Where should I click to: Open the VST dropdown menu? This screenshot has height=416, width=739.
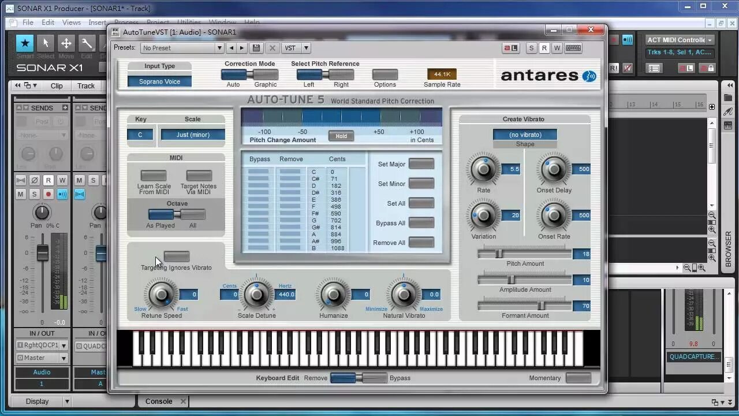coord(297,48)
